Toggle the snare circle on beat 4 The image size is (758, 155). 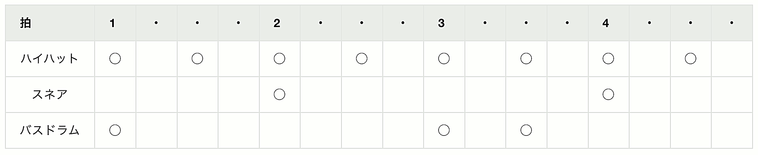[x=608, y=95]
